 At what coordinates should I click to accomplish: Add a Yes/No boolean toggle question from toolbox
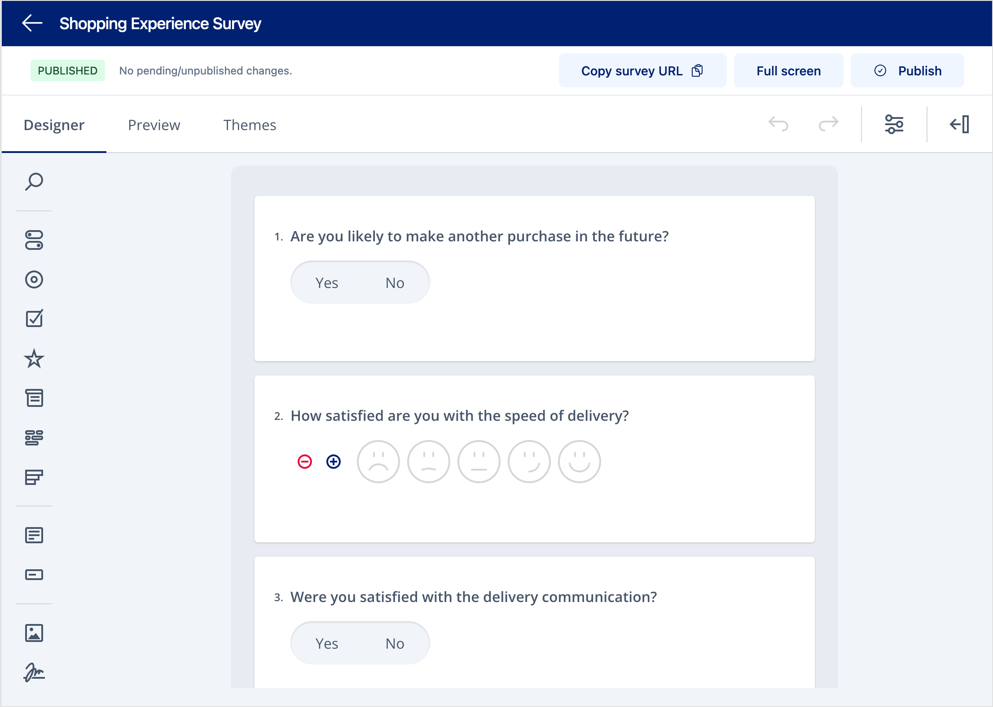click(34, 240)
